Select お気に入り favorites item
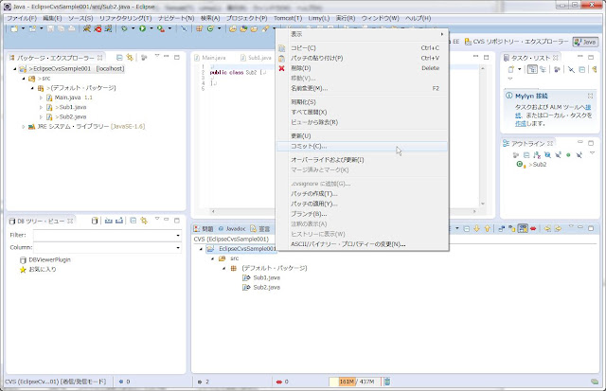Screen dimensions: 606x391 (38, 269)
